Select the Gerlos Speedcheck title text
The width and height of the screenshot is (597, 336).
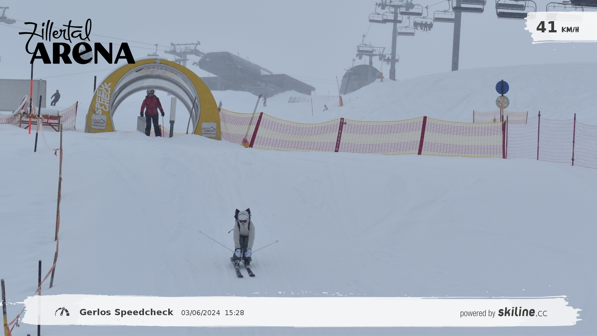click(126, 312)
